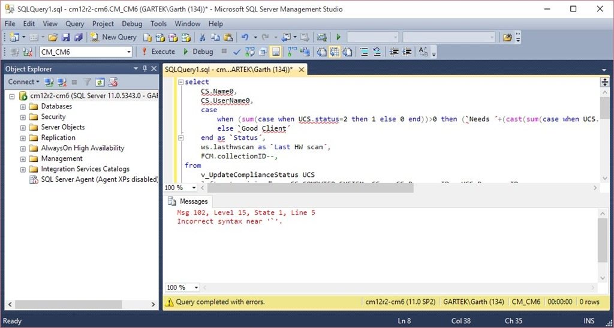Click the New Query button
This screenshot has height=328, width=614.
[x=113, y=37]
